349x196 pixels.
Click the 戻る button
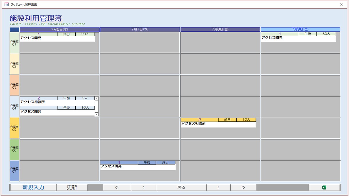coord(181,187)
